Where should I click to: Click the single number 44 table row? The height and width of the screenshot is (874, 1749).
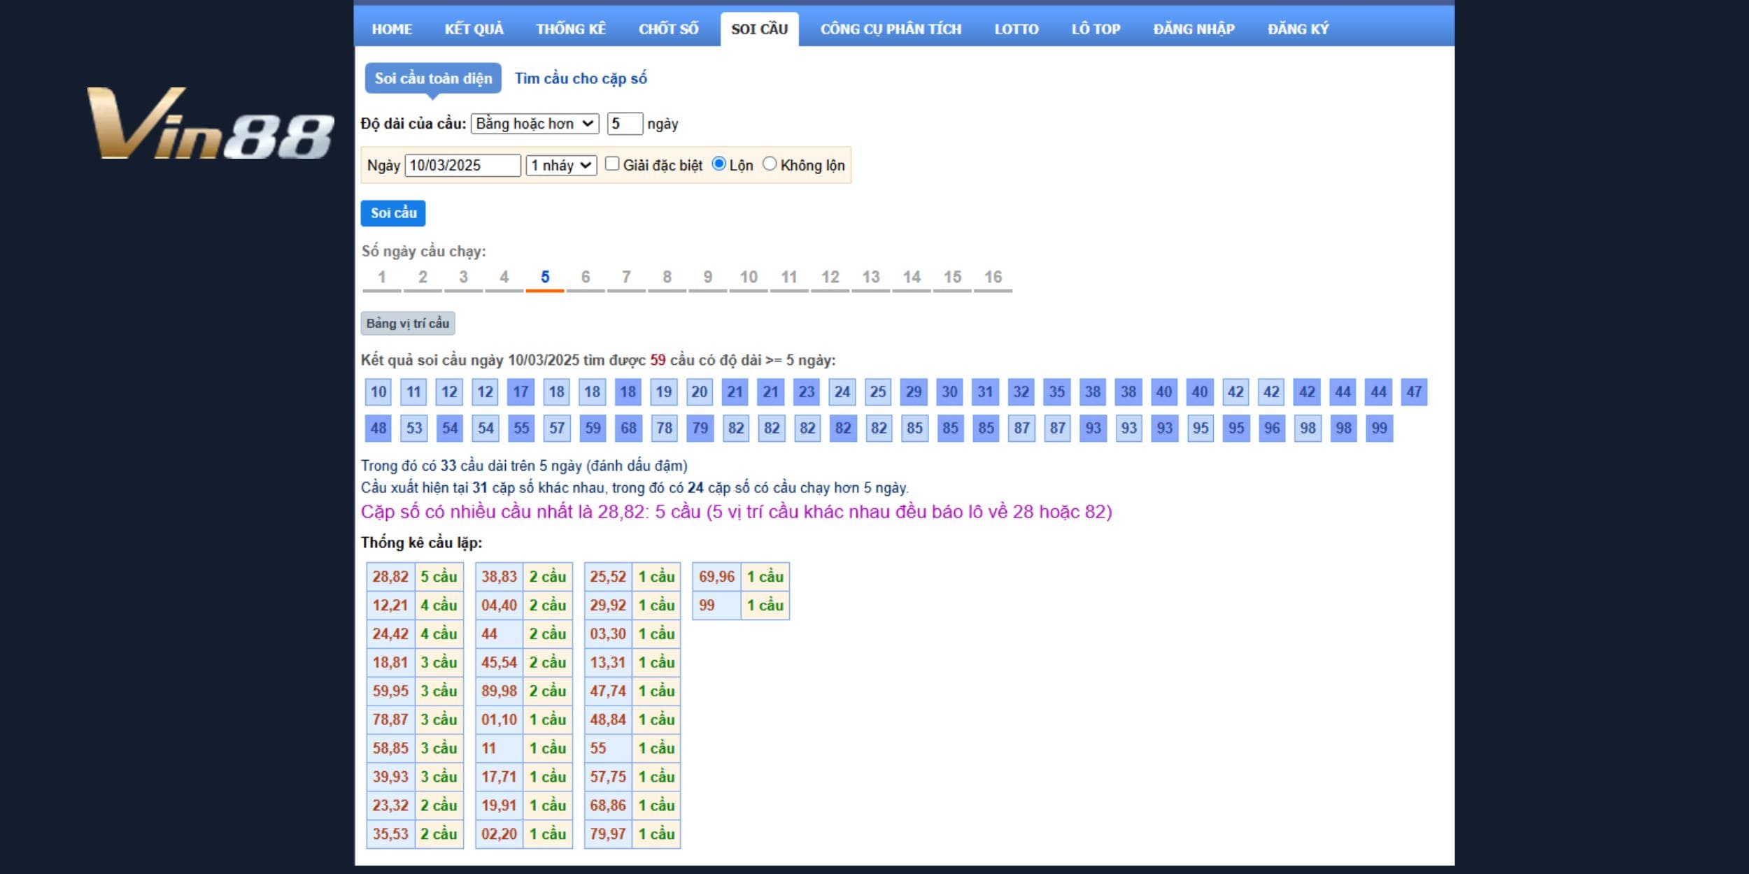click(x=524, y=635)
